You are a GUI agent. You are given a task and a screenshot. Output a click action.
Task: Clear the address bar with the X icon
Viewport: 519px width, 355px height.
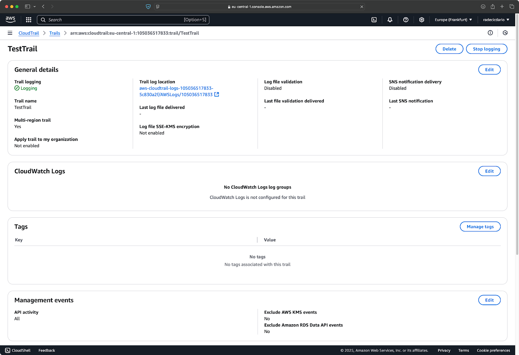point(362,6)
